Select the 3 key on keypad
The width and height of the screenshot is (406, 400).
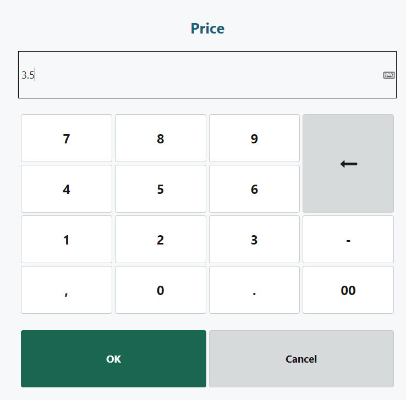point(254,240)
